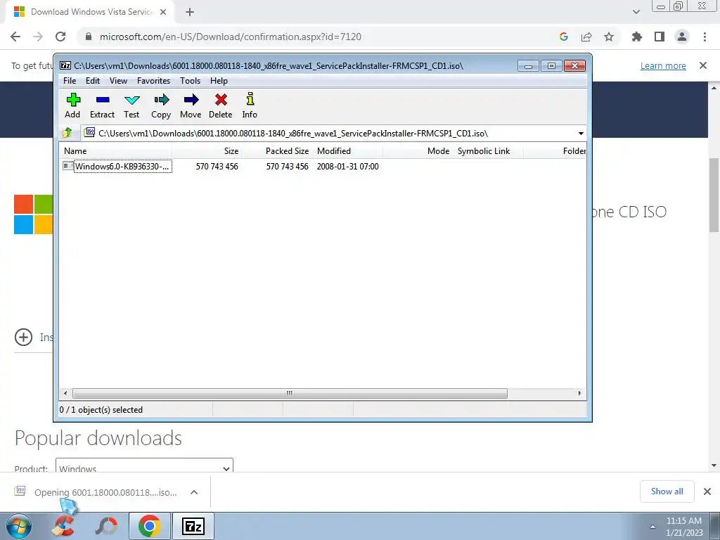This screenshot has height=540, width=720.
Task: Click the 7z logo in the title bar
Action: (x=65, y=65)
